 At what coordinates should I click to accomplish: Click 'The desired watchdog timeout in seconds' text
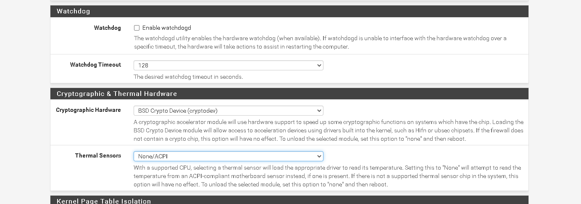[188, 77]
